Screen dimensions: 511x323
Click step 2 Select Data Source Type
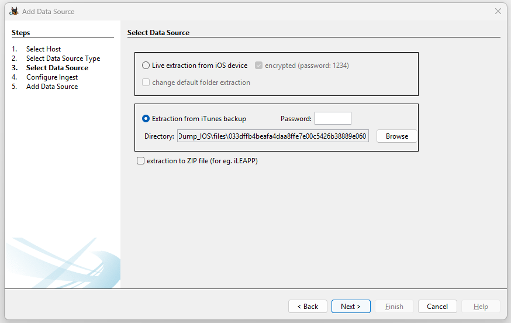[63, 59]
